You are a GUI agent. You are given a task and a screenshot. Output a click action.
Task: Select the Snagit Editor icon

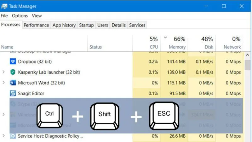pos(13,93)
